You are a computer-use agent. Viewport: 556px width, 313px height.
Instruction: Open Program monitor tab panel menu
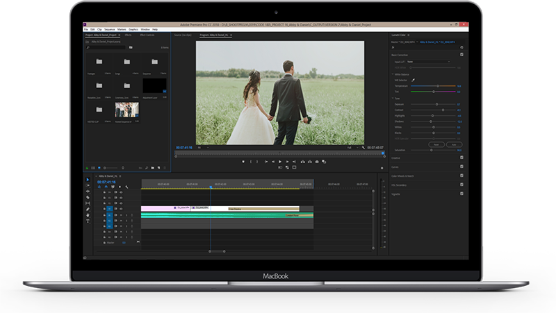[231, 35]
